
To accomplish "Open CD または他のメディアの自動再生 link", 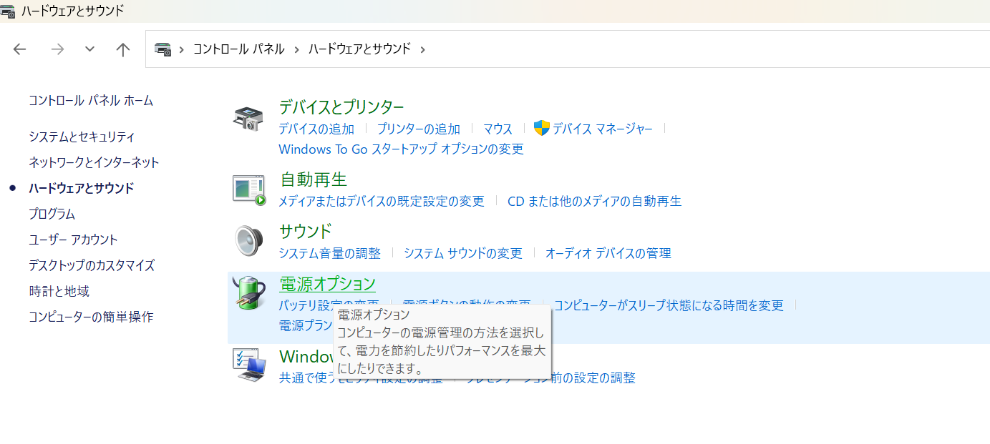I will click(x=594, y=201).
